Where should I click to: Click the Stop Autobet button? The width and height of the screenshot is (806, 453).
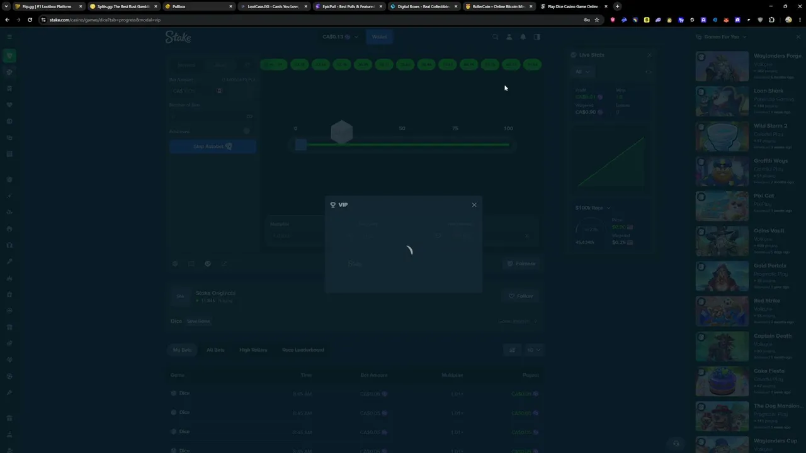(x=213, y=147)
